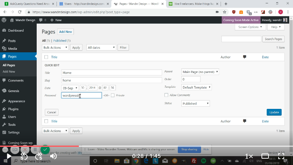Viewport: 293px width, 165px height.
Task: Click the Password input field
Action: tap(81, 95)
